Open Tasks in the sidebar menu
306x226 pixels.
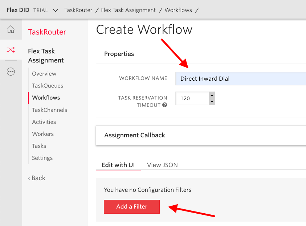click(39, 146)
